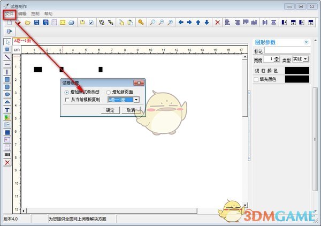
Task: Click canvas vertical scrollbar down arrow
Action: click(245, 205)
